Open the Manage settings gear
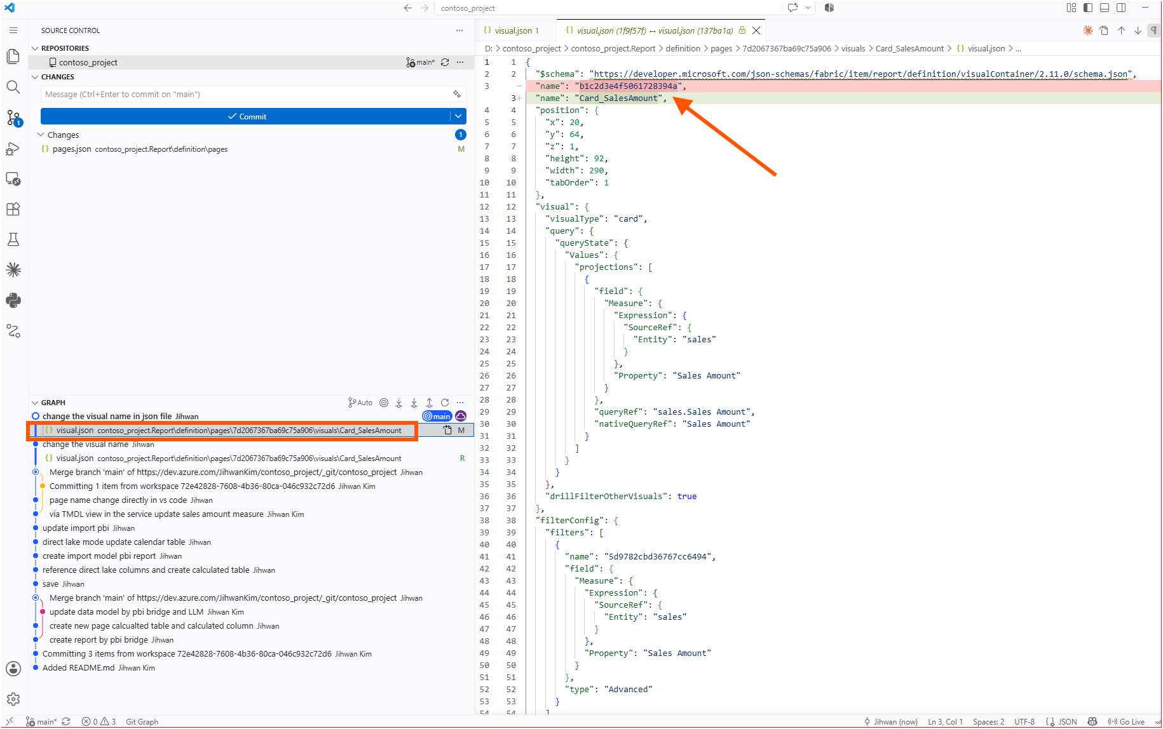The height and width of the screenshot is (729, 1163). (x=13, y=699)
